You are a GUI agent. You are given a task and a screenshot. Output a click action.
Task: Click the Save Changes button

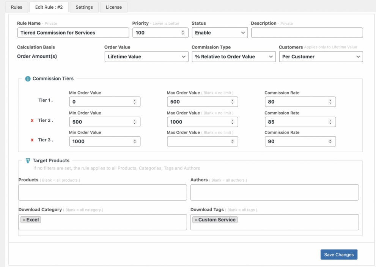(x=339, y=254)
